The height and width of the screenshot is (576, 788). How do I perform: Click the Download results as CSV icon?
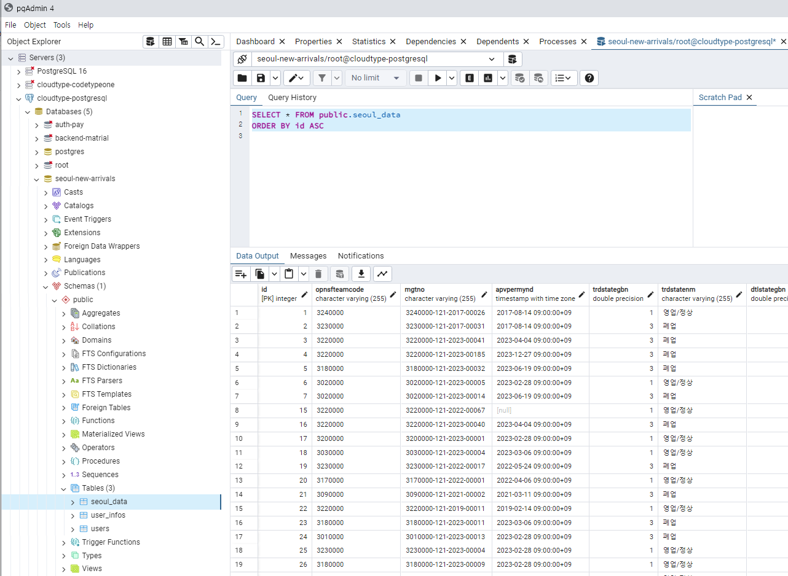click(x=361, y=274)
